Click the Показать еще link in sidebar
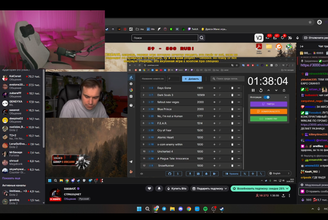This screenshot has height=220, width=328. point(11,178)
